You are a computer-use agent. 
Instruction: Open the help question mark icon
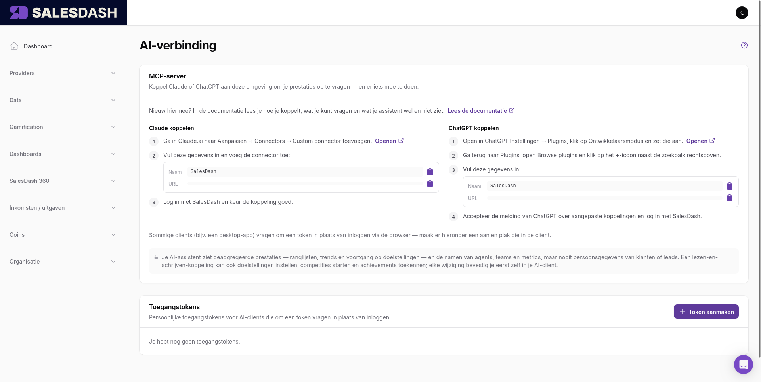(x=744, y=45)
